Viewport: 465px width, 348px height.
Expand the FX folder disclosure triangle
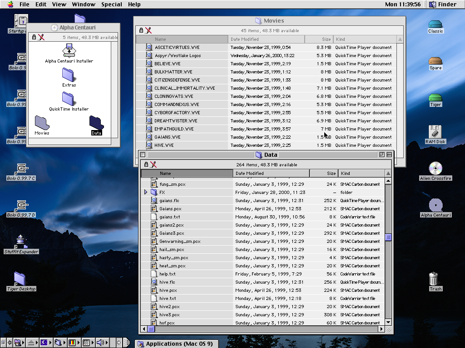146,193
